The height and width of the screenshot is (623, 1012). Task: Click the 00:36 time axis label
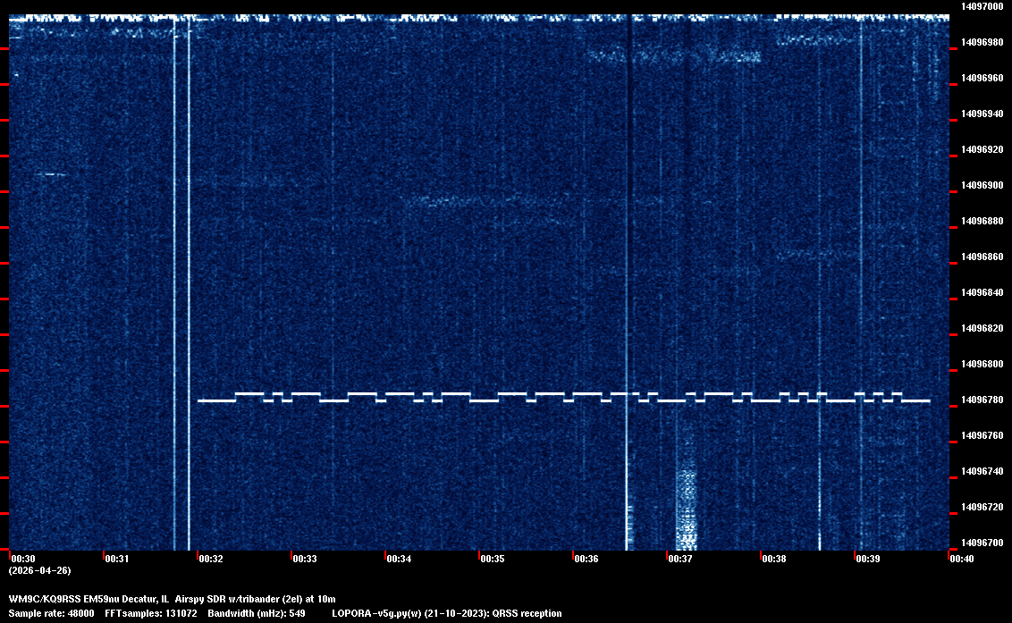click(586, 559)
